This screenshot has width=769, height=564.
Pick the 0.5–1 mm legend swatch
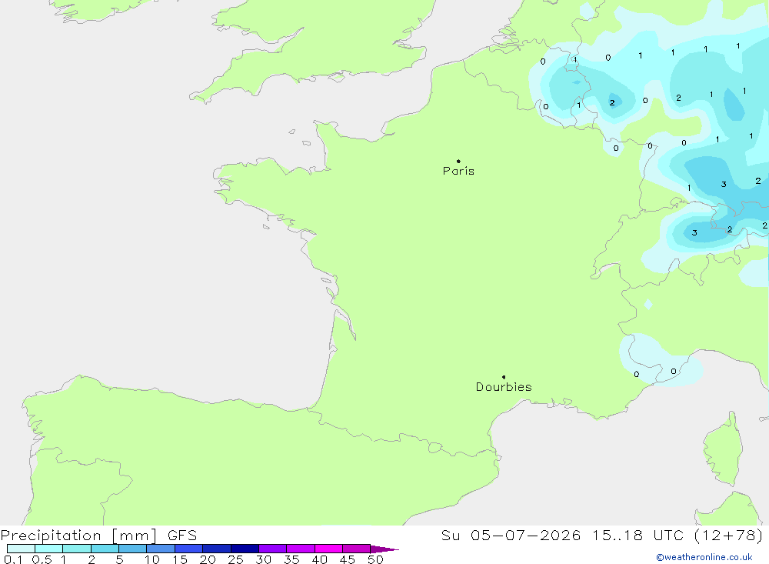49,549
